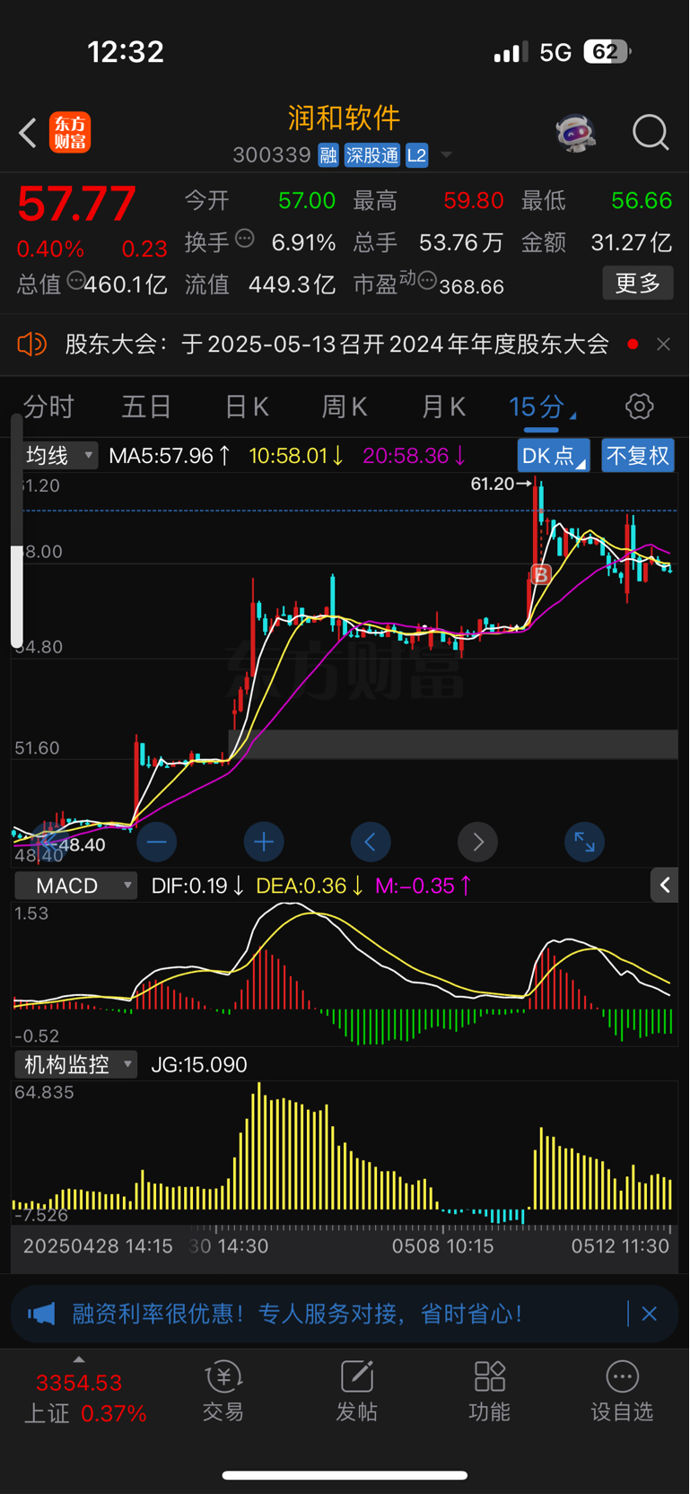Image resolution: width=690 pixels, height=1494 pixels.
Task: Open the 交易 trade button
Action: point(223,1392)
